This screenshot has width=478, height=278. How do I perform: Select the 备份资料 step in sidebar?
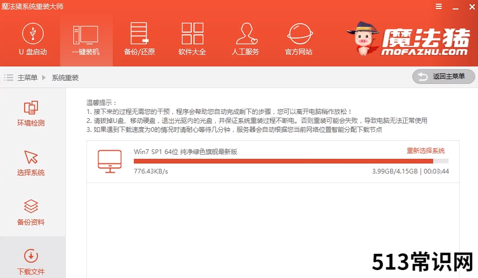[x=31, y=213]
